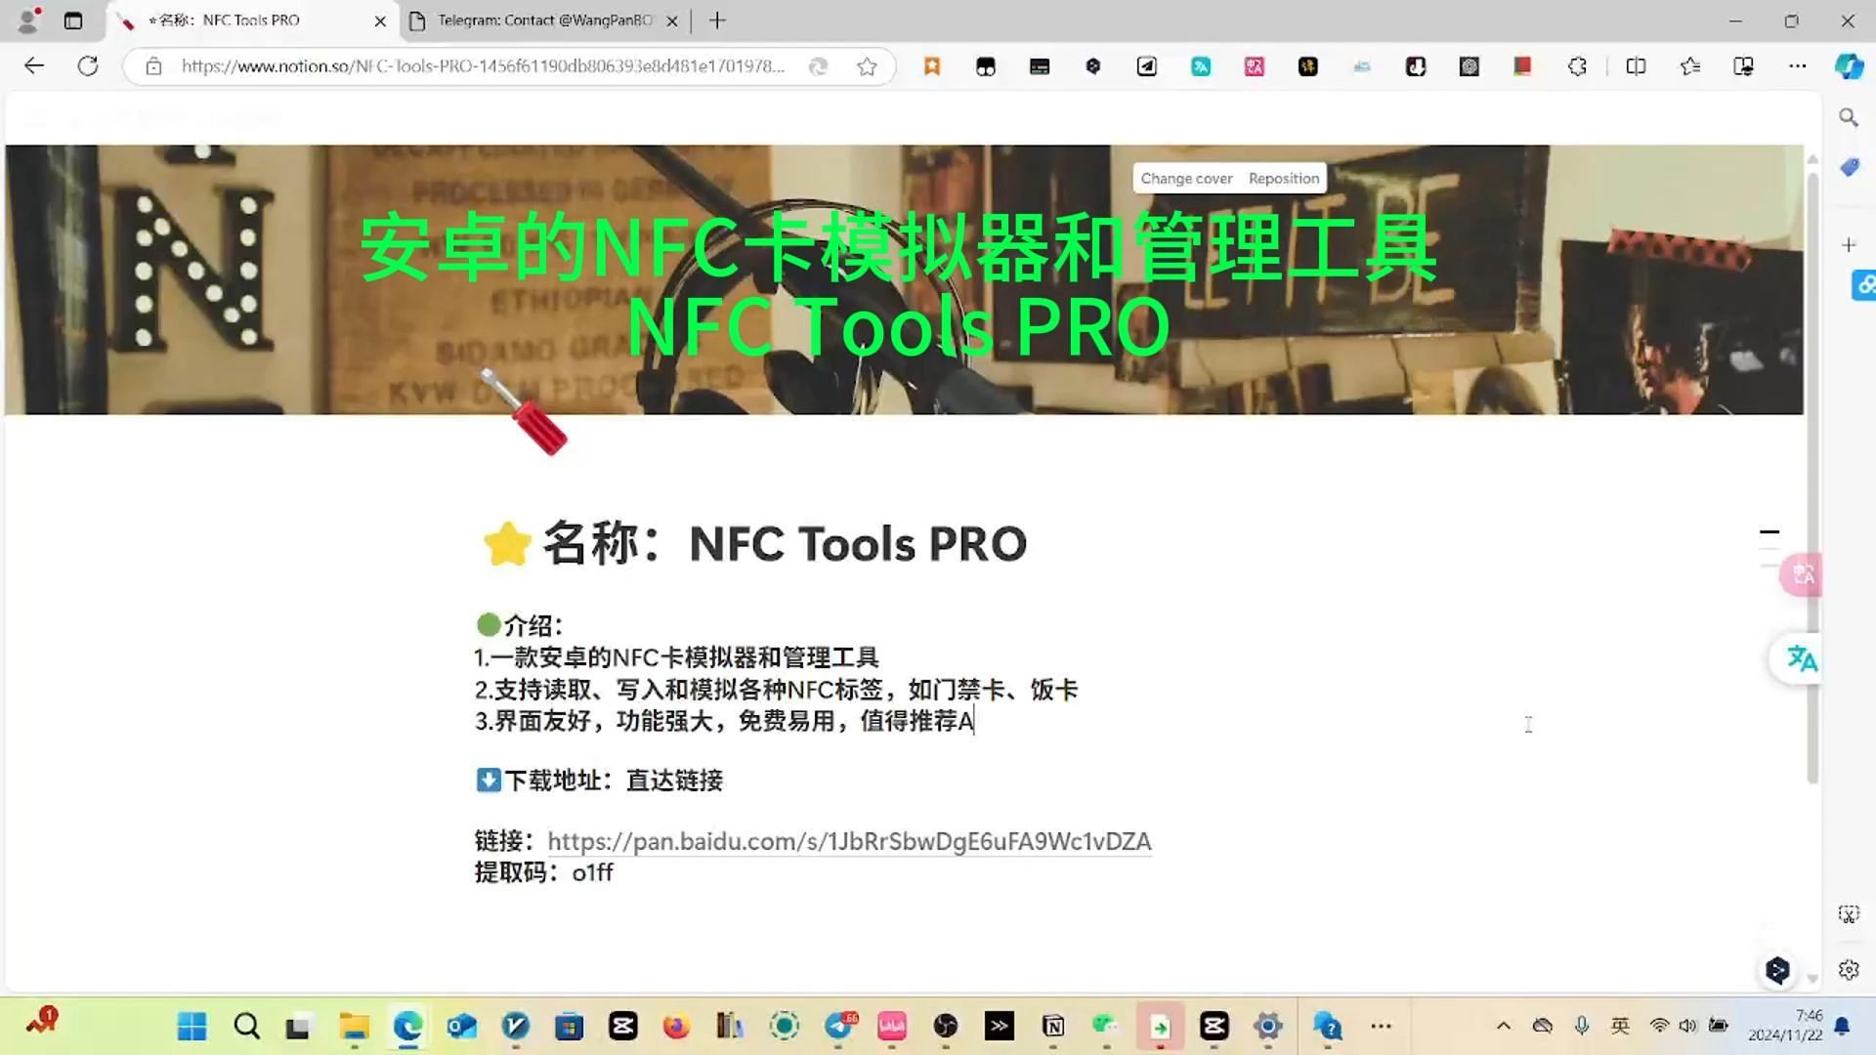
Task: Click Reposition button for cover image
Action: (x=1283, y=179)
